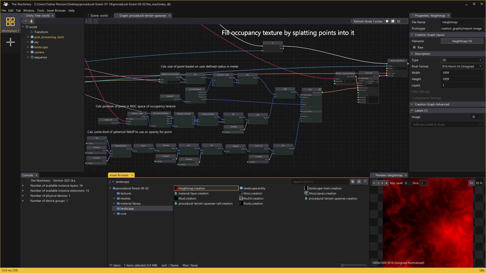
Task: Add a new workspace with plus icon
Action: tap(10, 42)
